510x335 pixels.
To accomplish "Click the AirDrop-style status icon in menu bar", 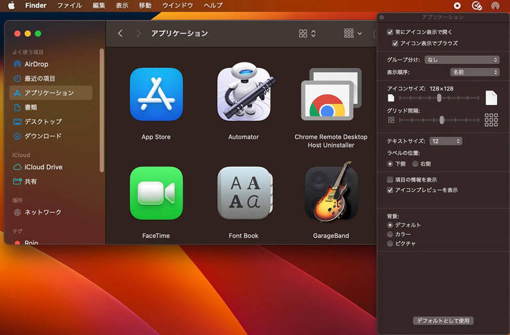I will 495,6.
